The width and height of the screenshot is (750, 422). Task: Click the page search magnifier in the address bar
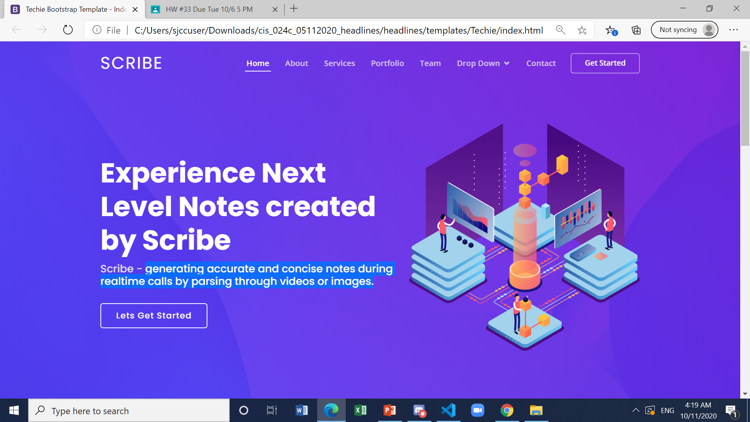click(x=561, y=30)
